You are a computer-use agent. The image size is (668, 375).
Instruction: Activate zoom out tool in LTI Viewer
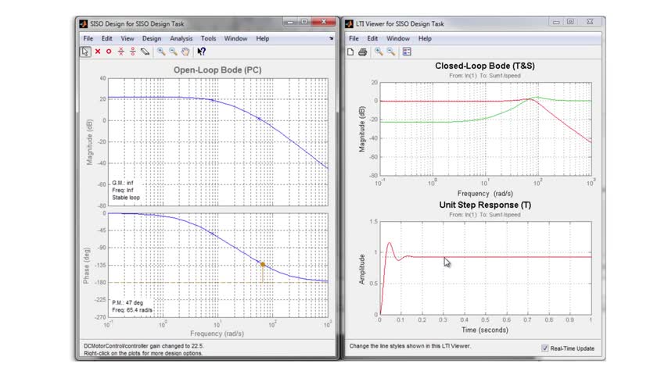tap(390, 52)
